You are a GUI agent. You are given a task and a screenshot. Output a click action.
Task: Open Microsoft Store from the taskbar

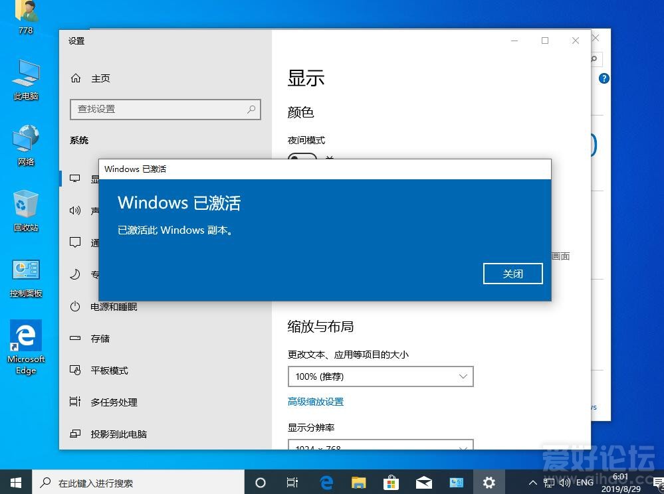click(391, 482)
